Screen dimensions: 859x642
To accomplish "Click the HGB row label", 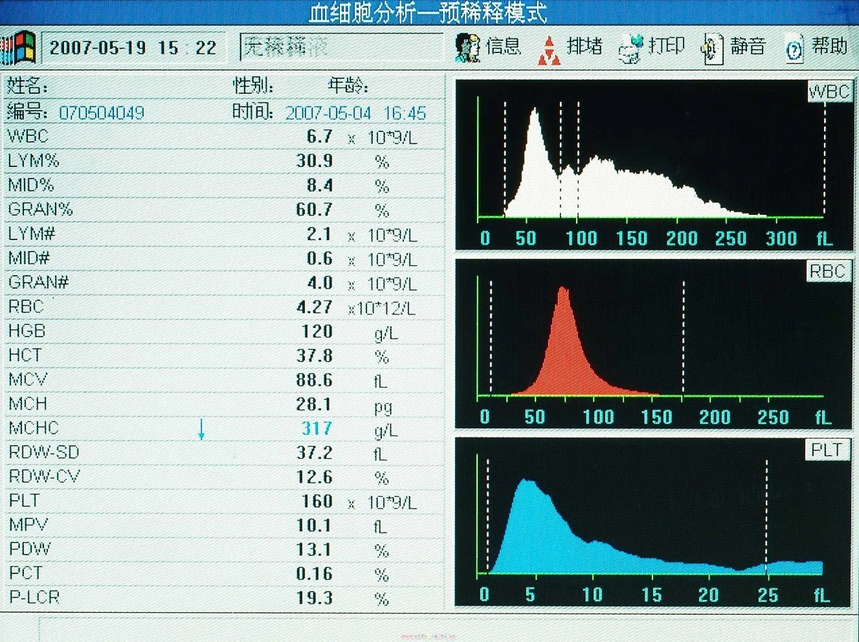I will [27, 331].
